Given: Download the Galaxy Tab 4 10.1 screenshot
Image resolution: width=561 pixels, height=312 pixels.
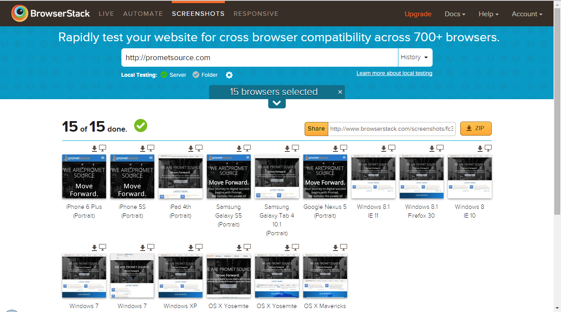Looking at the screenshot, I should coord(287,149).
